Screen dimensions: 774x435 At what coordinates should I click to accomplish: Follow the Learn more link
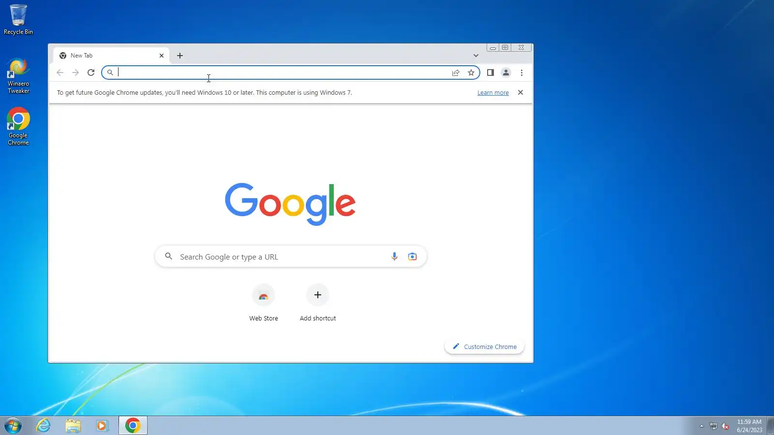tap(493, 93)
